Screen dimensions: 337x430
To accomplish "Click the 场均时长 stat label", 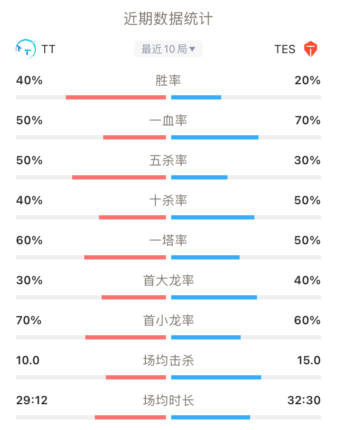I will click(x=168, y=401).
